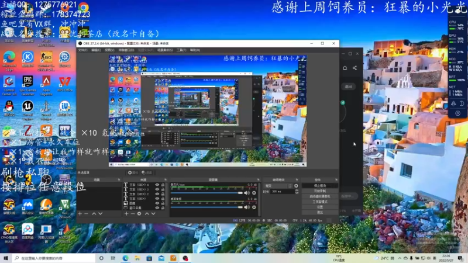Toggle lock on window capture source
This screenshot has width=468, height=263.
tap(163, 207)
